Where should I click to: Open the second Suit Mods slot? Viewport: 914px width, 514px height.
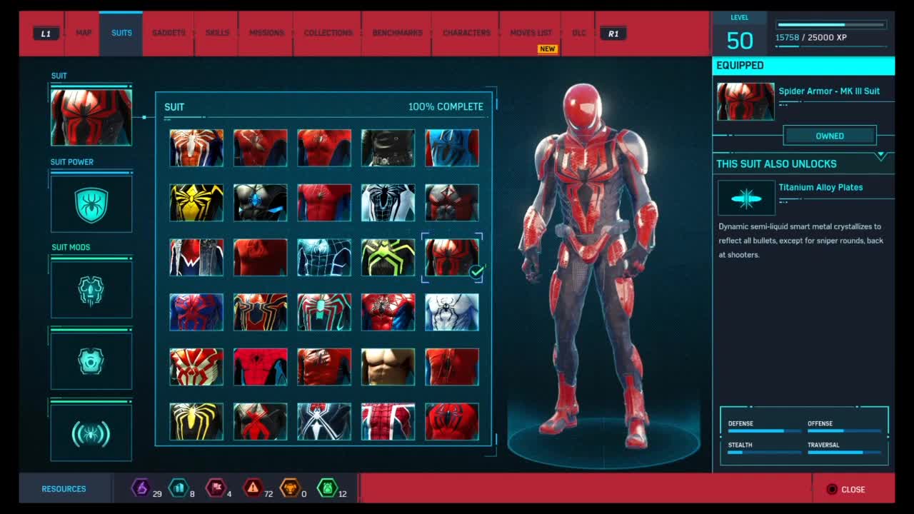pyautogui.click(x=91, y=361)
